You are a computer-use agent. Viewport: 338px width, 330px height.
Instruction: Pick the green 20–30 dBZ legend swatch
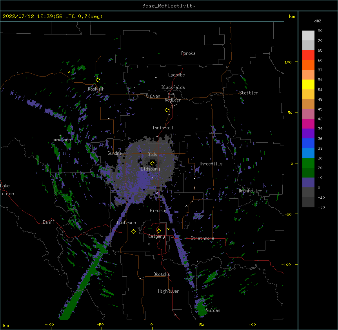(308, 163)
